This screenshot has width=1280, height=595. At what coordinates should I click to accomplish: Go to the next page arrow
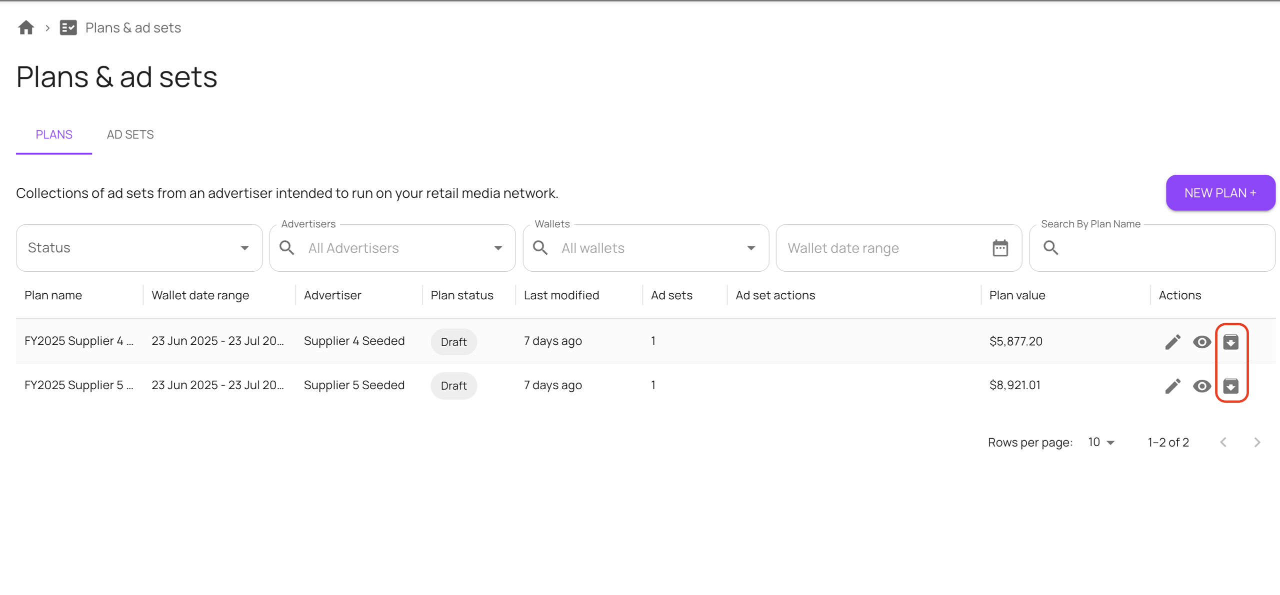click(x=1257, y=442)
